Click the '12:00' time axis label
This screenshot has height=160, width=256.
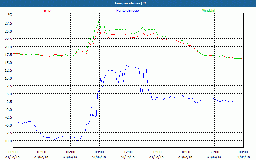tap(128, 152)
